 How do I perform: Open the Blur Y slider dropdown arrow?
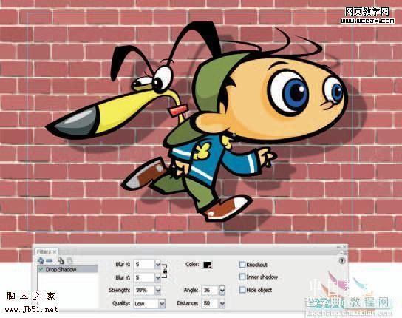[158, 277]
